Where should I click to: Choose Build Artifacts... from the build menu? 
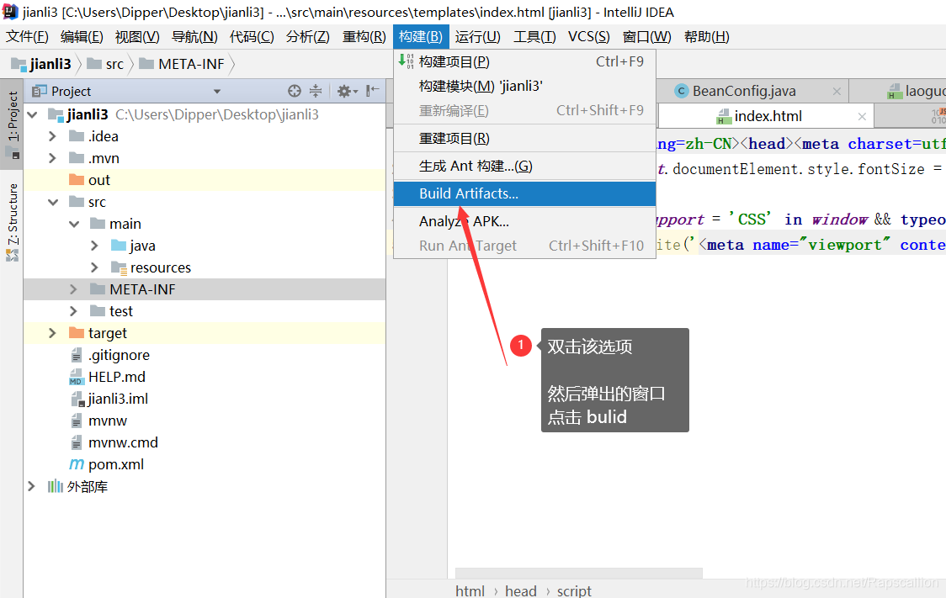pos(525,193)
